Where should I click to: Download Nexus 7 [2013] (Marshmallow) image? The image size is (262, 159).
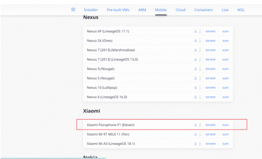[x=196, y=50]
